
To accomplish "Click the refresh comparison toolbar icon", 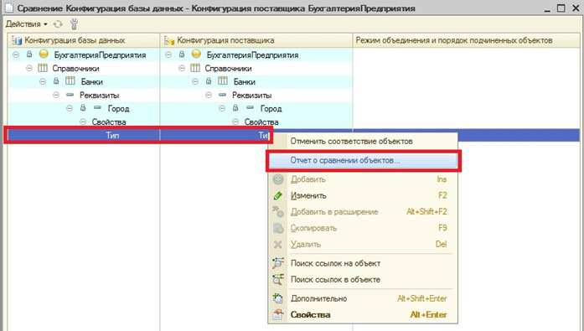I will pyautogui.click(x=58, y=24).
